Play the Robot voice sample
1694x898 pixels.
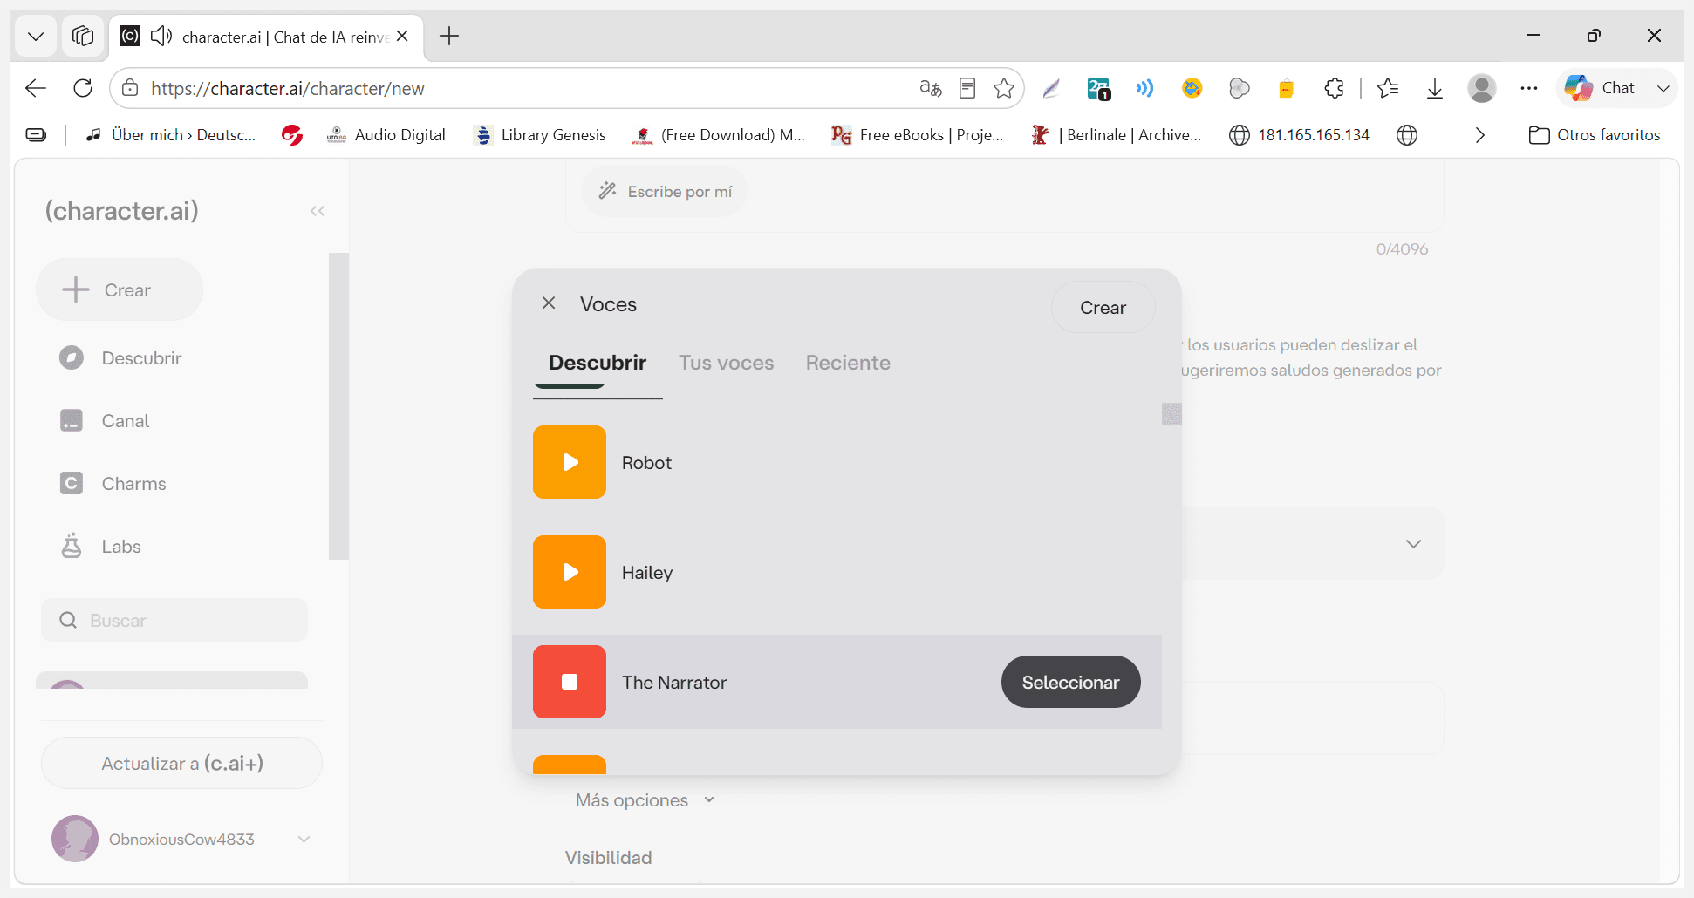point(570,462)
